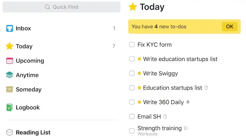Open the Upcoming calendar icon
This screenshot has width=246, height=138.
[x=10, y=61]
